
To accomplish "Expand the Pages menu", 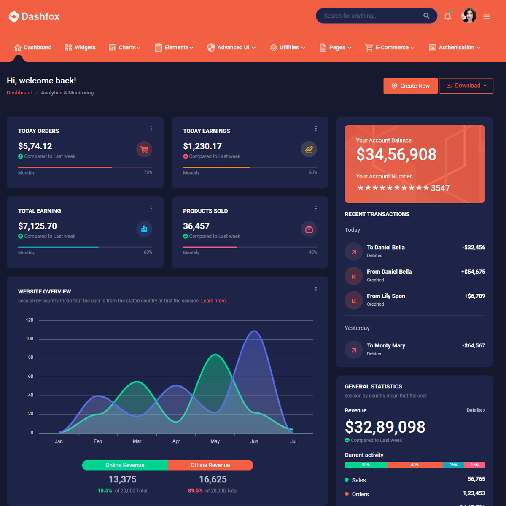I will pos(336,48).
